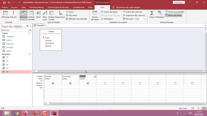Select the Adherent table

click(10, 36)
